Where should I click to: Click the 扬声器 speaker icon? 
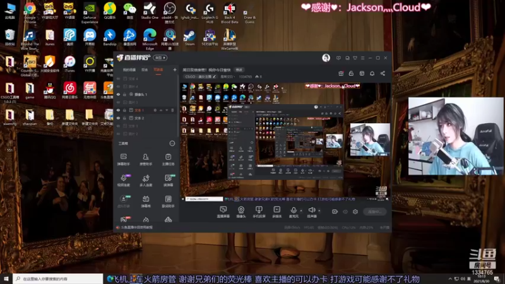click(311, 210)
